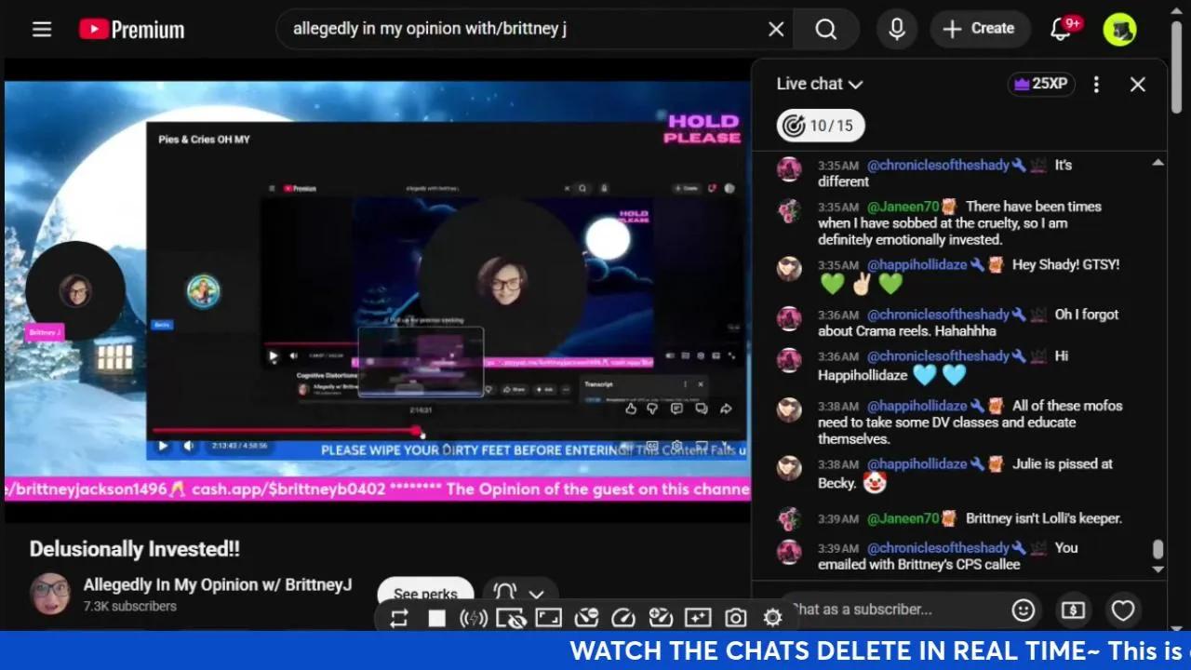Image resolution: width=1191 pixels, height=670 pixels.
Task: Open @chroniclesoftheshady in the 'It's different' message
Action: (x=938, y=165)
